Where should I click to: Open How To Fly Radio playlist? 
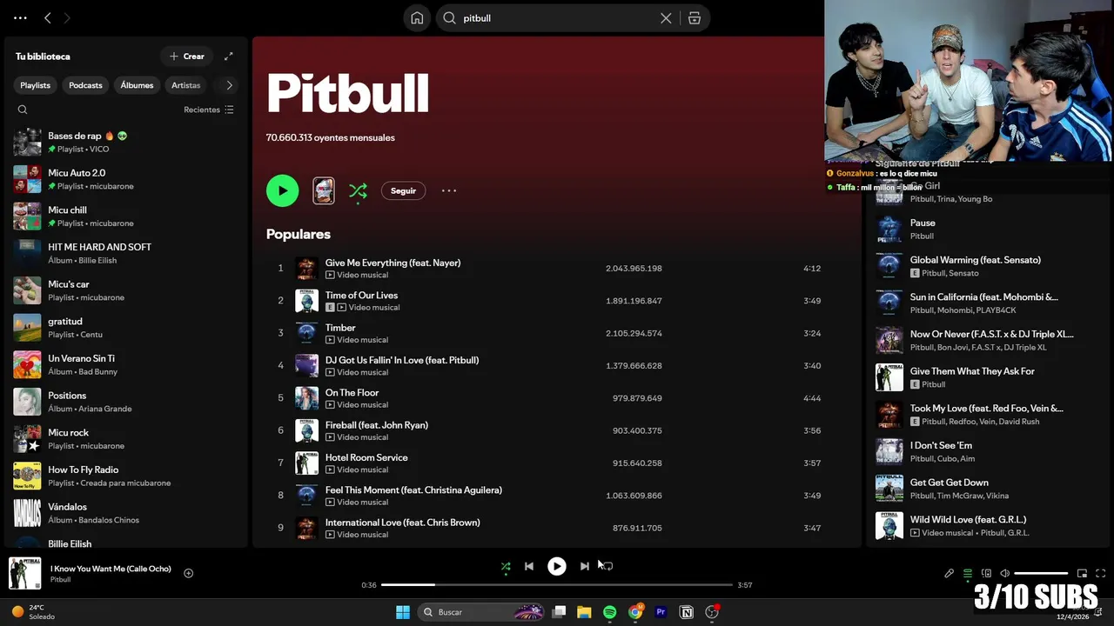tap(126, 476)
